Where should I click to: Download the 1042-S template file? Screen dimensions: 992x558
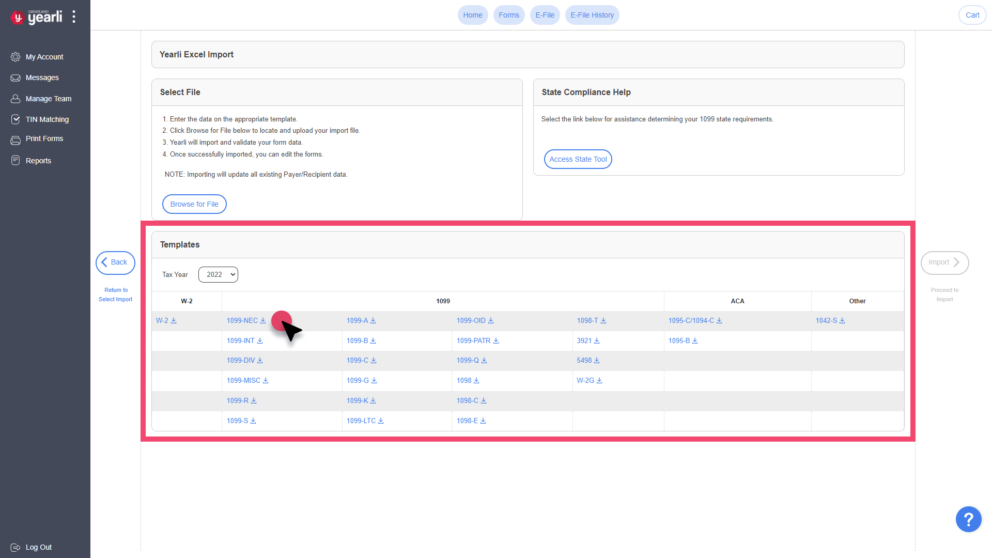click(x=829, y=320)
